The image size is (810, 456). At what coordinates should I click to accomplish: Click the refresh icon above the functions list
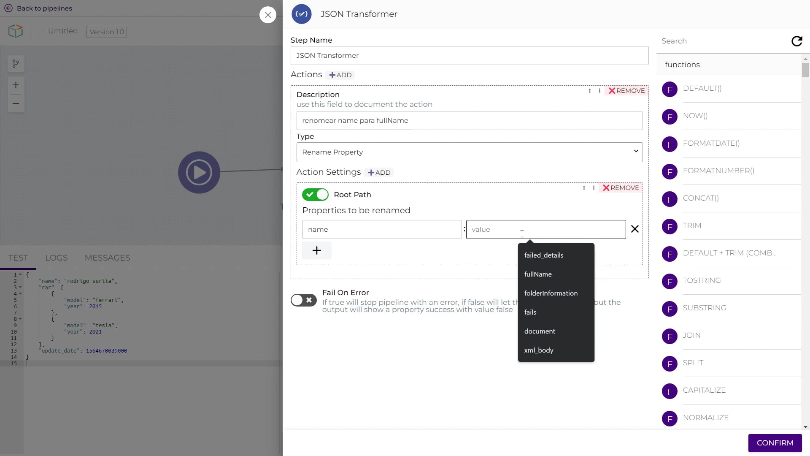tap(797, 41)
